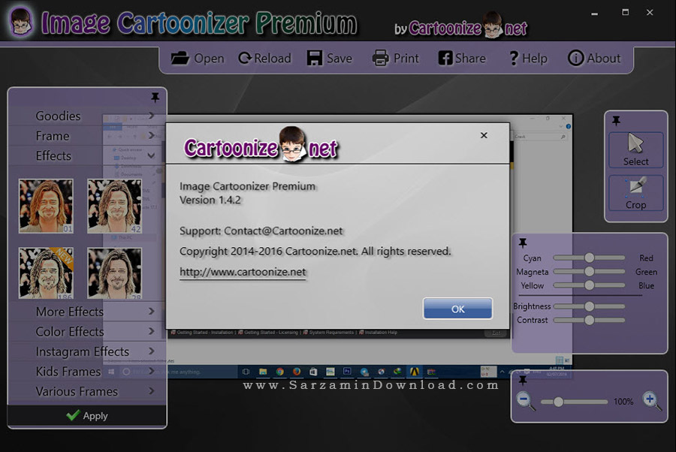Pin the effects panel using the pin icon
This screenshot has width=676, height=452.
155,98
